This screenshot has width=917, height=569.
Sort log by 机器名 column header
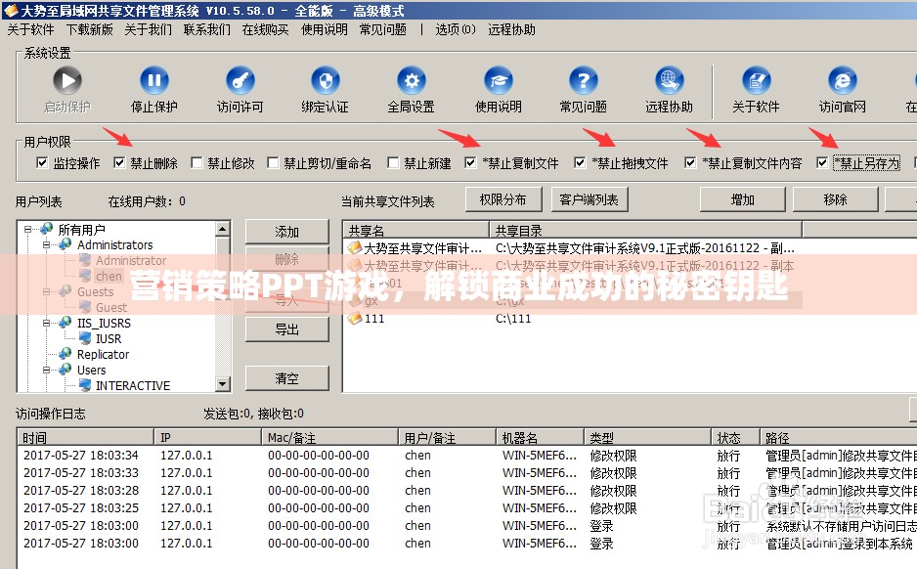coord(540,437)
